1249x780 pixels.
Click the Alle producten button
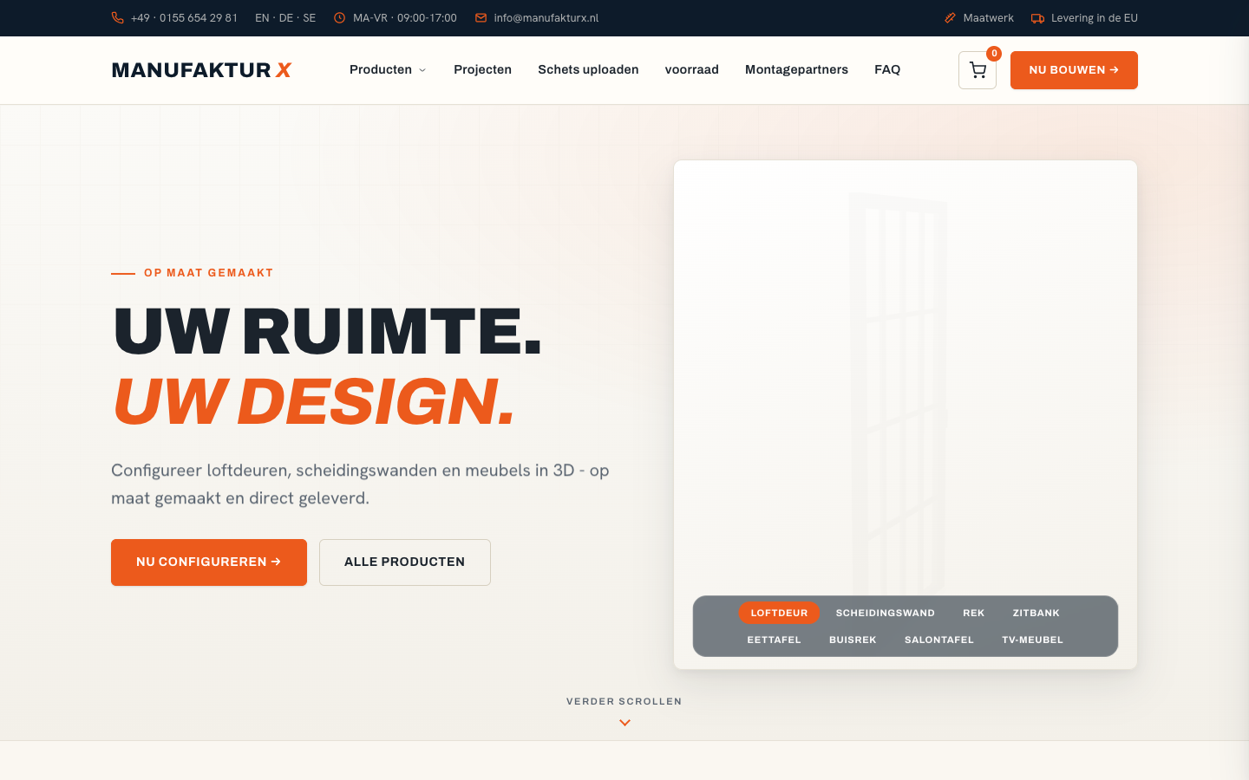[x=405, y=562]
